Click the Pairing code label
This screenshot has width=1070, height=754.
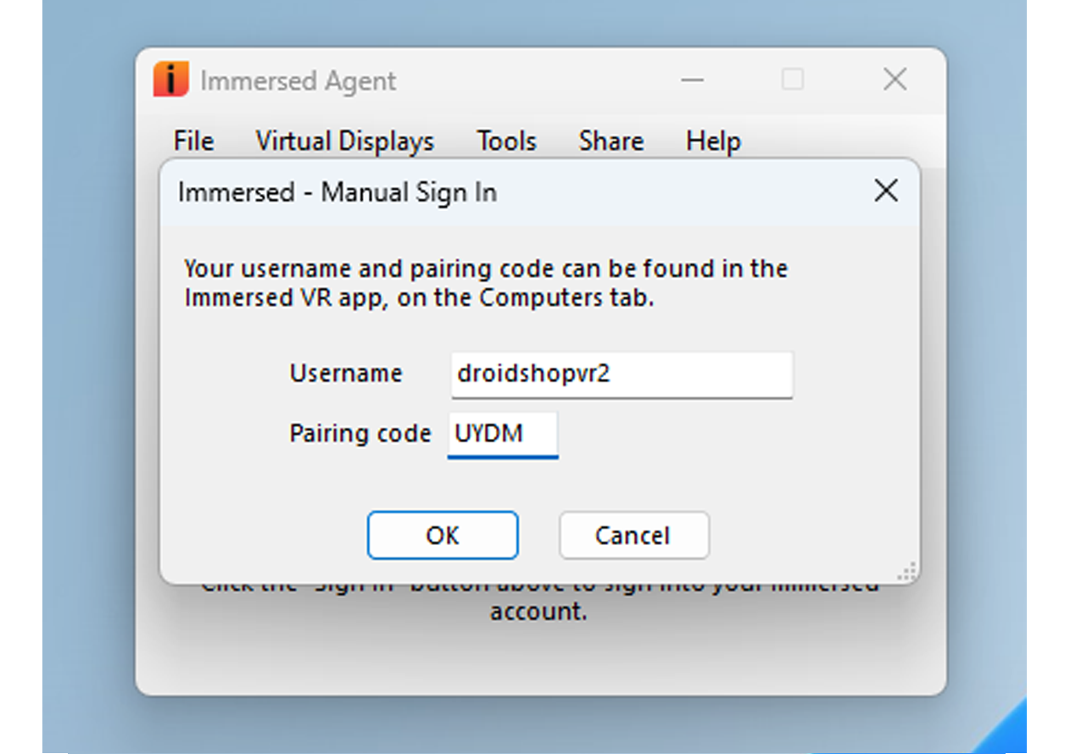point(360,434)
